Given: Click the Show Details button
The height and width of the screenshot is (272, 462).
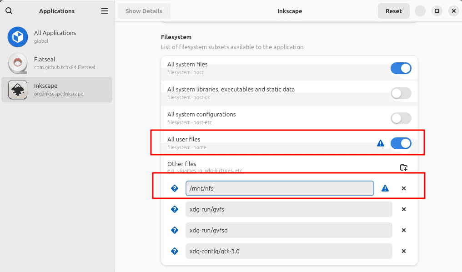Looking at the screenshot, I should pyautogui.click(x=144, y=11).
